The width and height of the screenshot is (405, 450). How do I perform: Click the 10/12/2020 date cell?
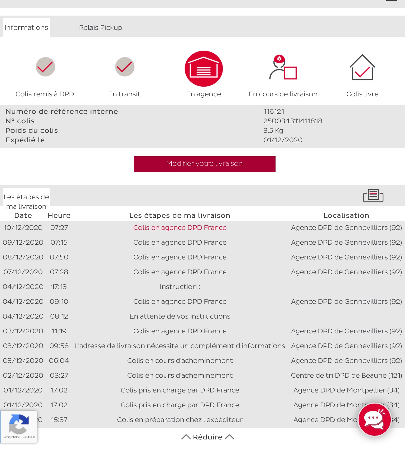[x=23, y=228]
